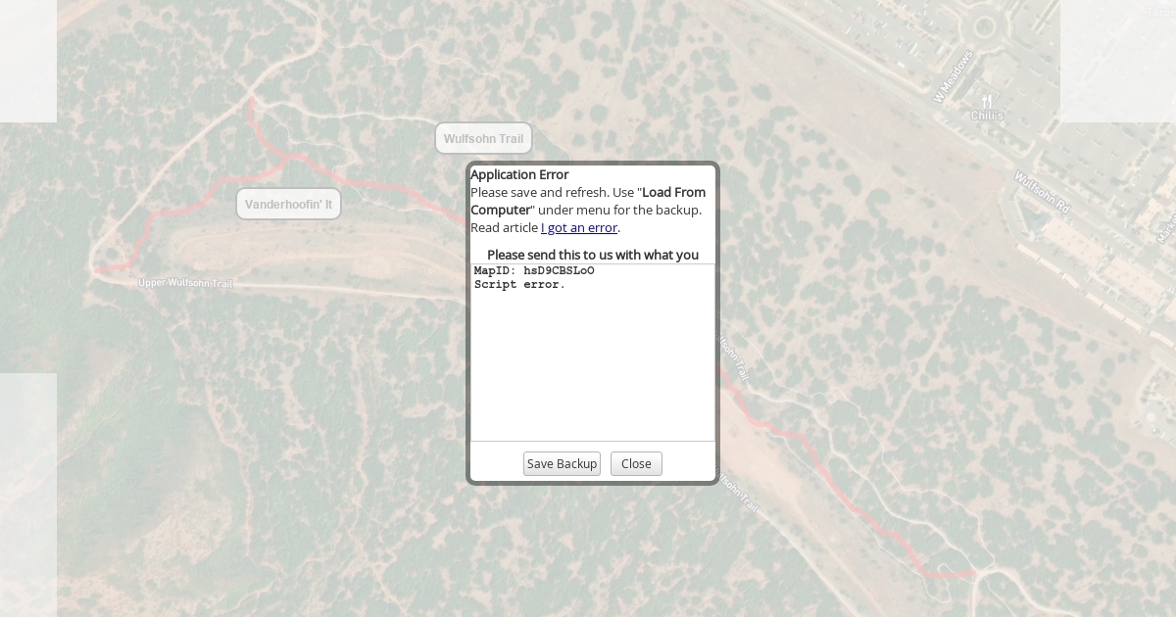The image size is (1176, 617).
Task: Select the Vanderhoofin' It map label
Action: tap(288, 204)
